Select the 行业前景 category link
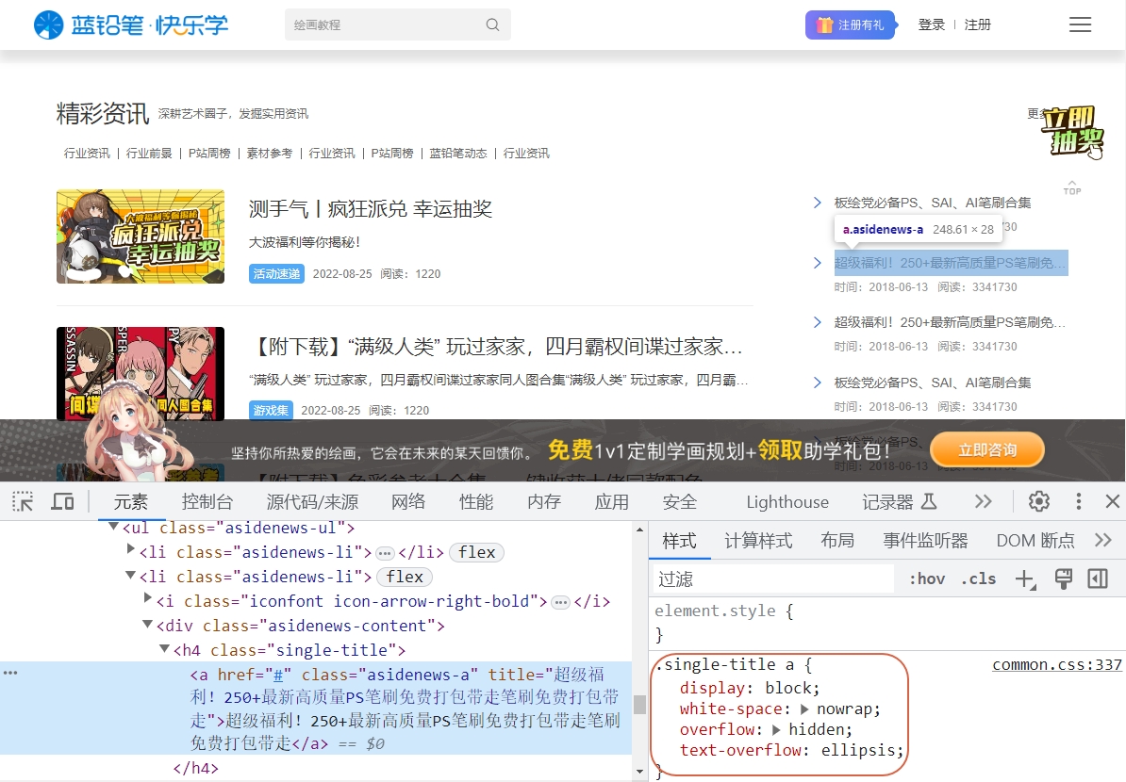Image resolution: width=1126 pixels, height=782 pixels. (x=149, y=153)
